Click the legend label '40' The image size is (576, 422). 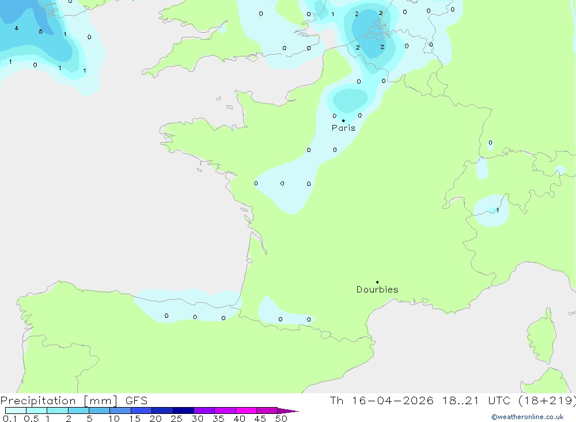point(240,419)
